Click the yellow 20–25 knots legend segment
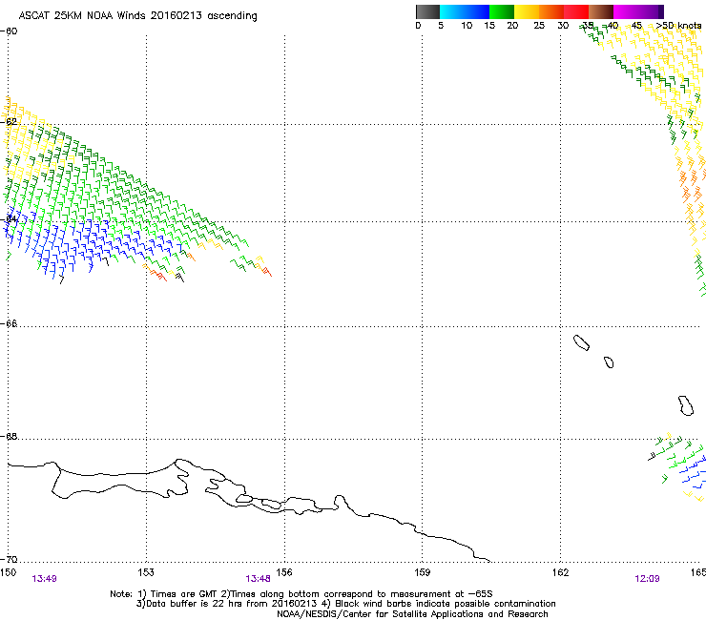 pyautogui.click(x=527, y=11)
